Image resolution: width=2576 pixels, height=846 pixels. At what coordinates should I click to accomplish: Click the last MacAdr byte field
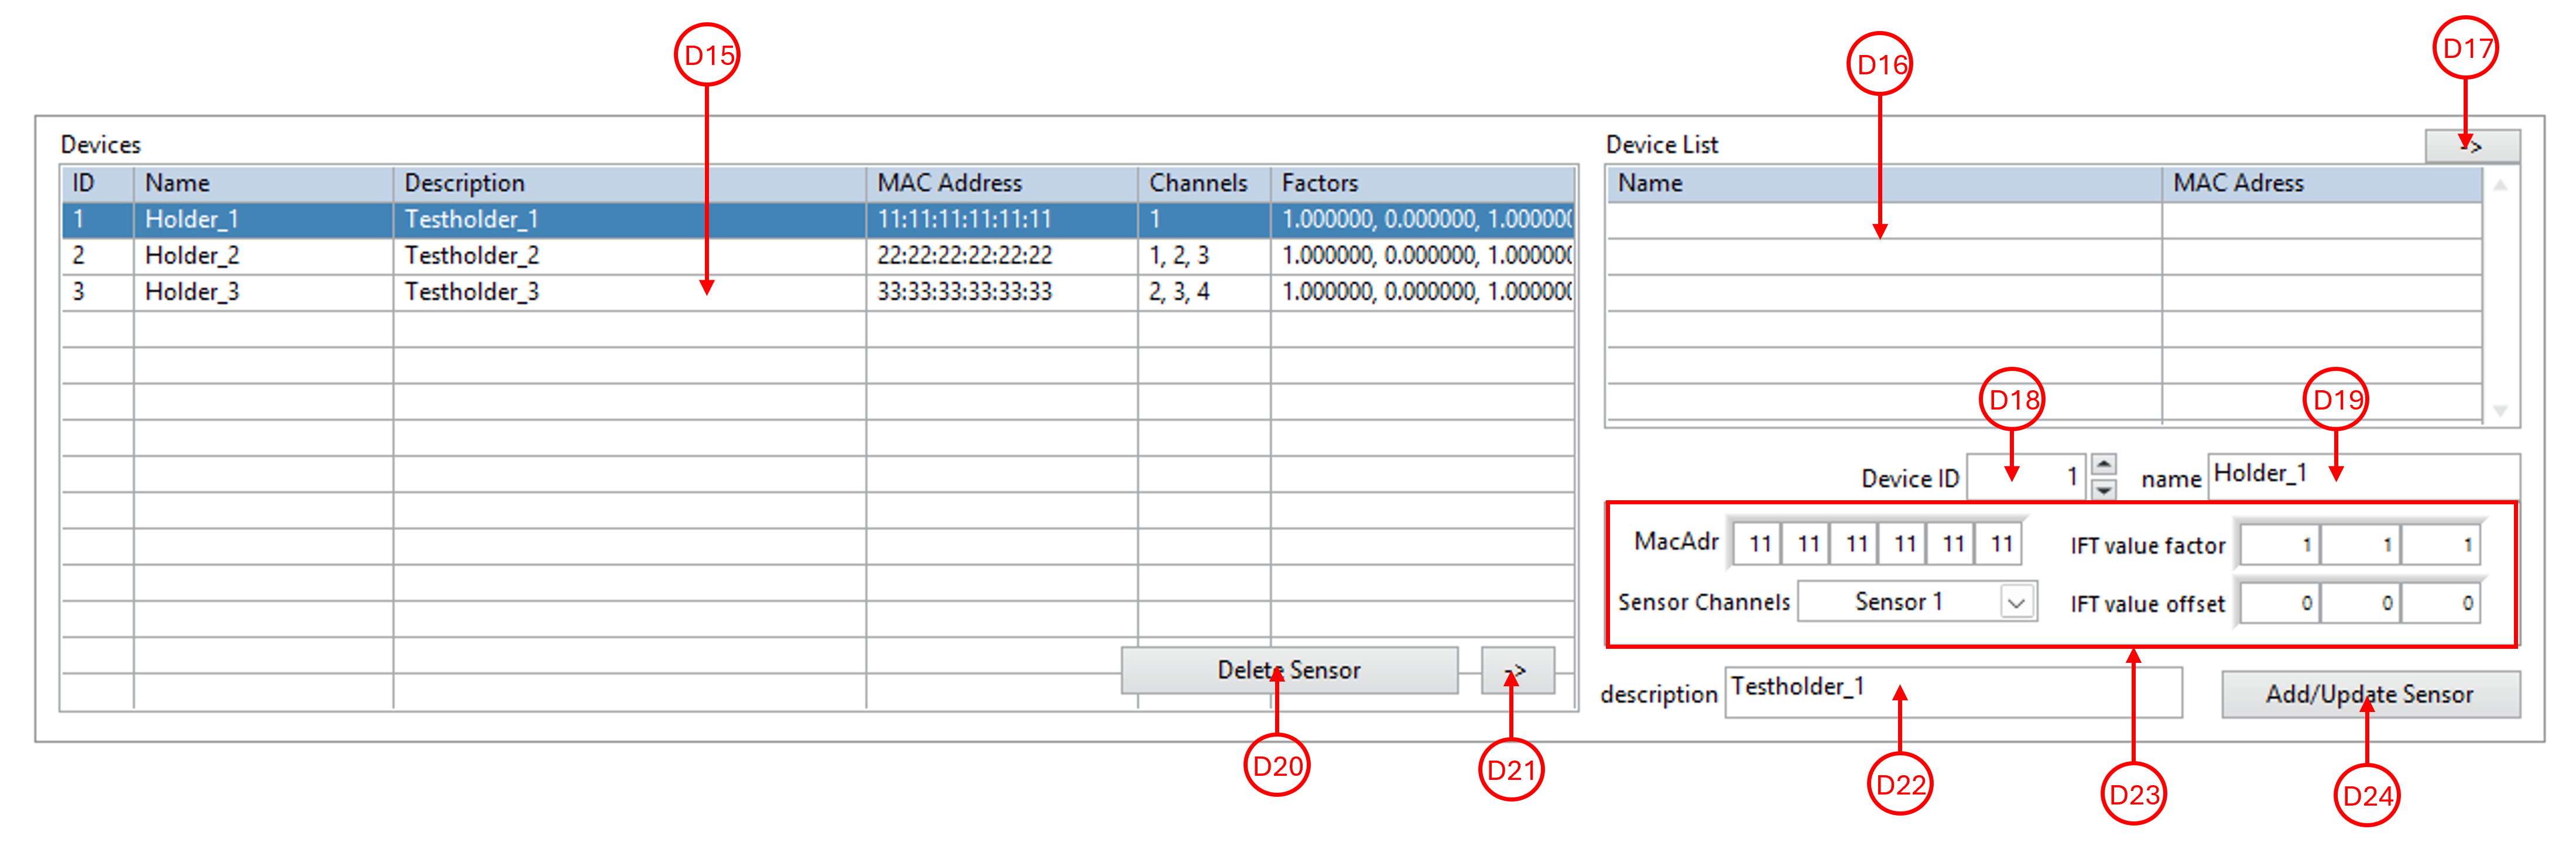1999,544
